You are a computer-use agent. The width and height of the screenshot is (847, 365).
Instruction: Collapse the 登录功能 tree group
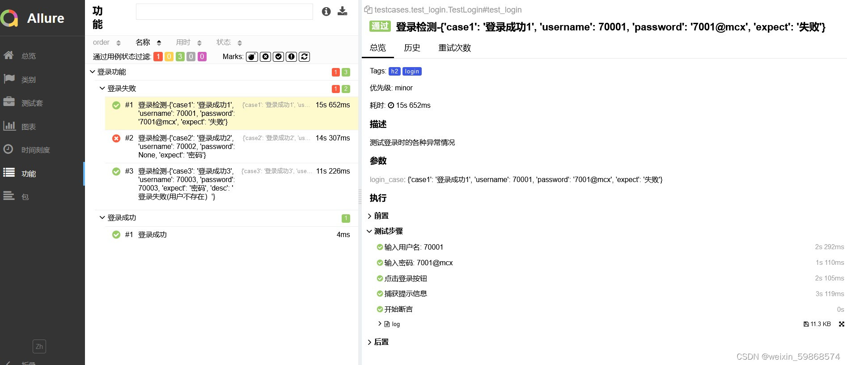click(x=221, y=72)
